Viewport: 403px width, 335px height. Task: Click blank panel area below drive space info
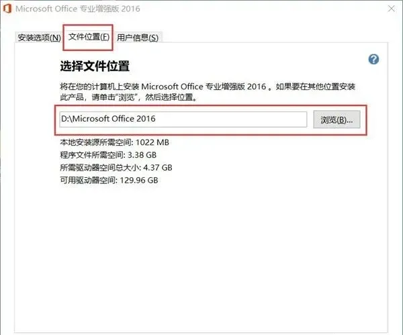[200, 257]
